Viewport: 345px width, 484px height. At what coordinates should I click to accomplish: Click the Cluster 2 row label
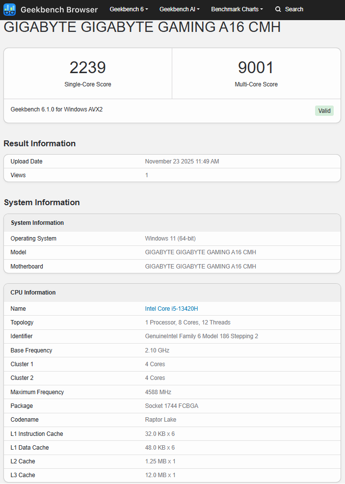pos(22,378)
